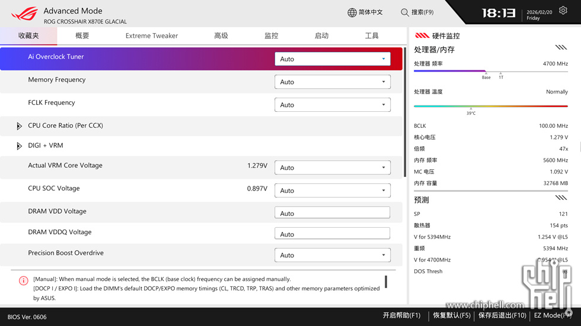Click the processor frequency bar
The image size is (581, 326).
[490, 72]
